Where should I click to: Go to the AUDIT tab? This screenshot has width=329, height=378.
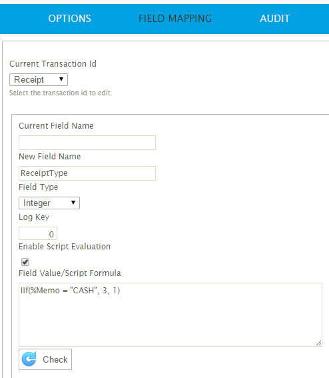(275, 19)
